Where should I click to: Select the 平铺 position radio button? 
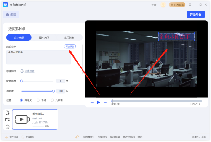coord(38,100)
